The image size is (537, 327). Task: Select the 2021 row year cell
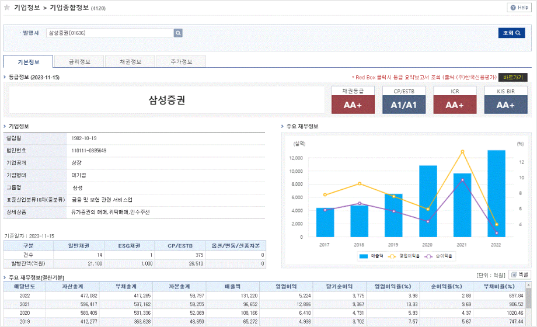pos(25,304)
